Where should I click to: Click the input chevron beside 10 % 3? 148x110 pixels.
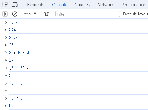point(6,83)
